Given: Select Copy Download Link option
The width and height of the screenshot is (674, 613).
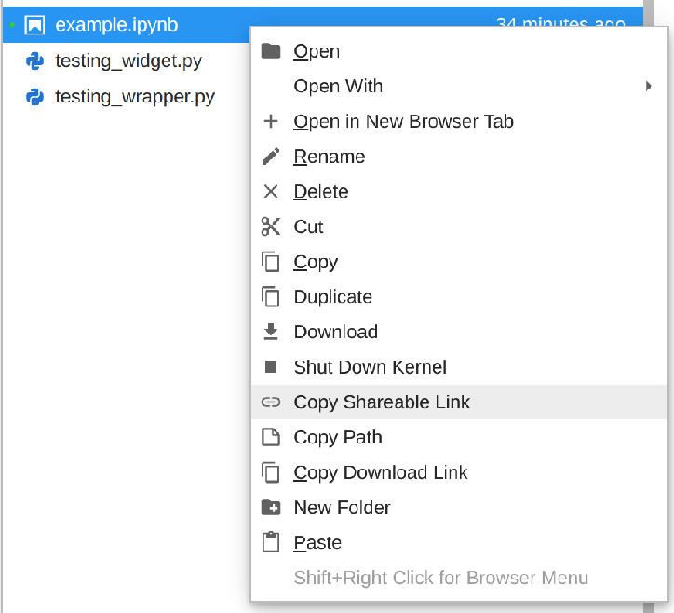Looking at the screenshot, I should (380, 472).
